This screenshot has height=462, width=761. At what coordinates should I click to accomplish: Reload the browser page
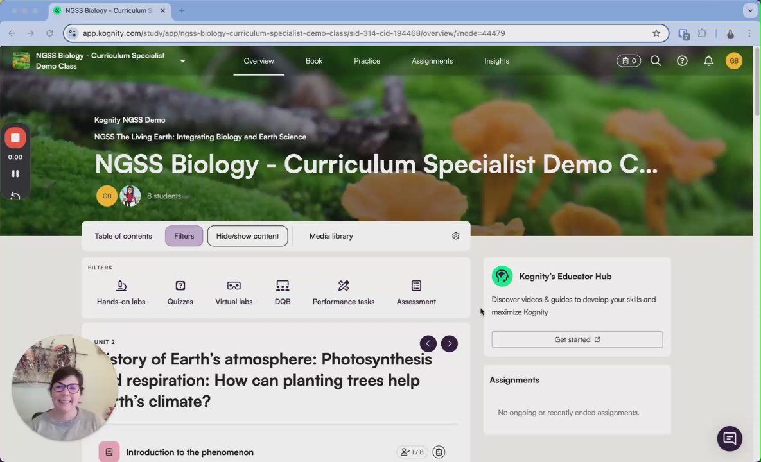coord(49,33)
